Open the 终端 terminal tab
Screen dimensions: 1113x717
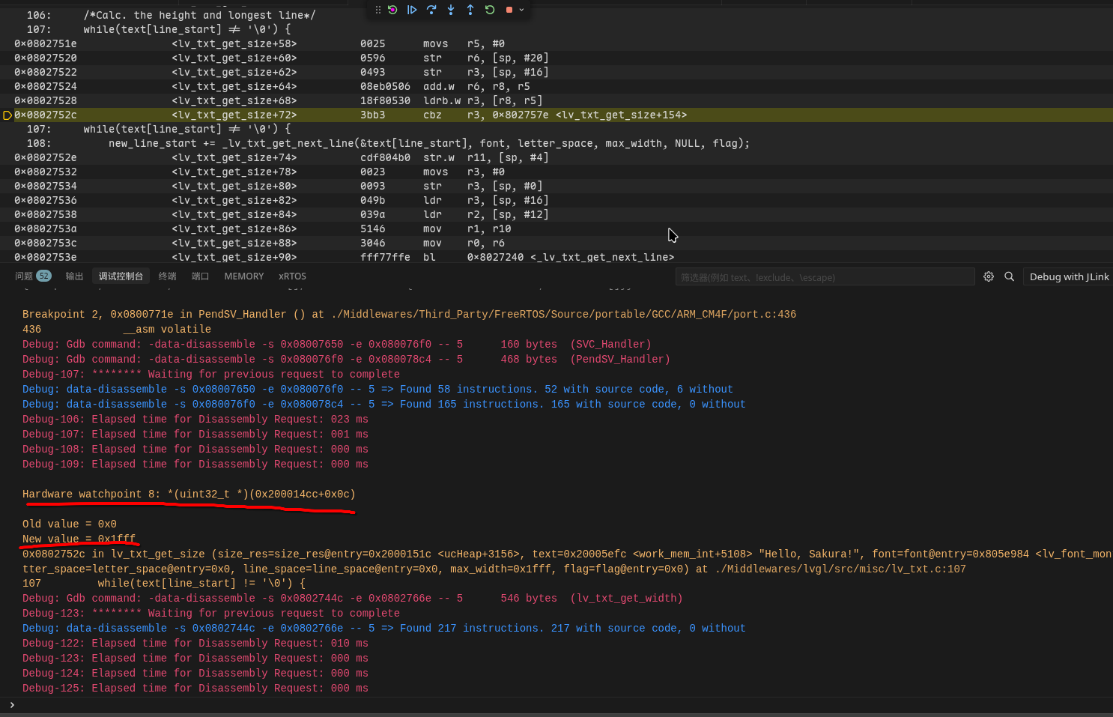pyautogui.click(x=168, y=276)
